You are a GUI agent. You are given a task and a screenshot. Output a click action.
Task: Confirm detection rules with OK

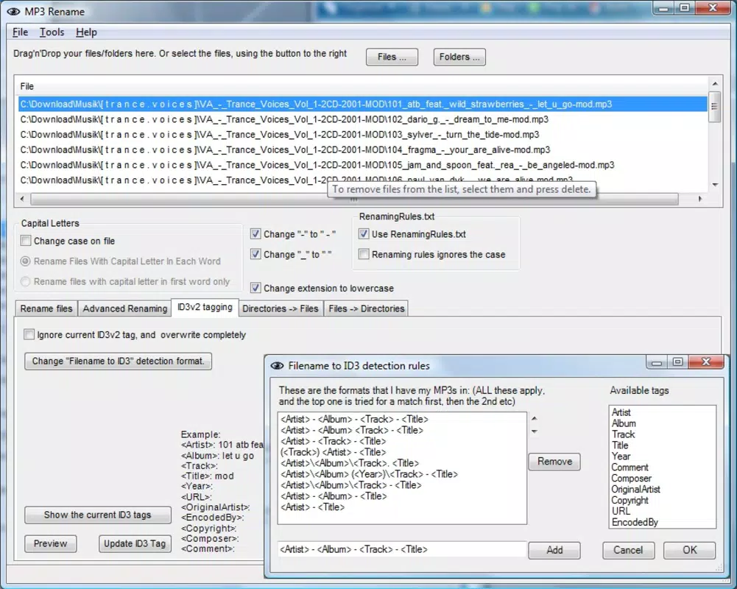coord(690,550)
